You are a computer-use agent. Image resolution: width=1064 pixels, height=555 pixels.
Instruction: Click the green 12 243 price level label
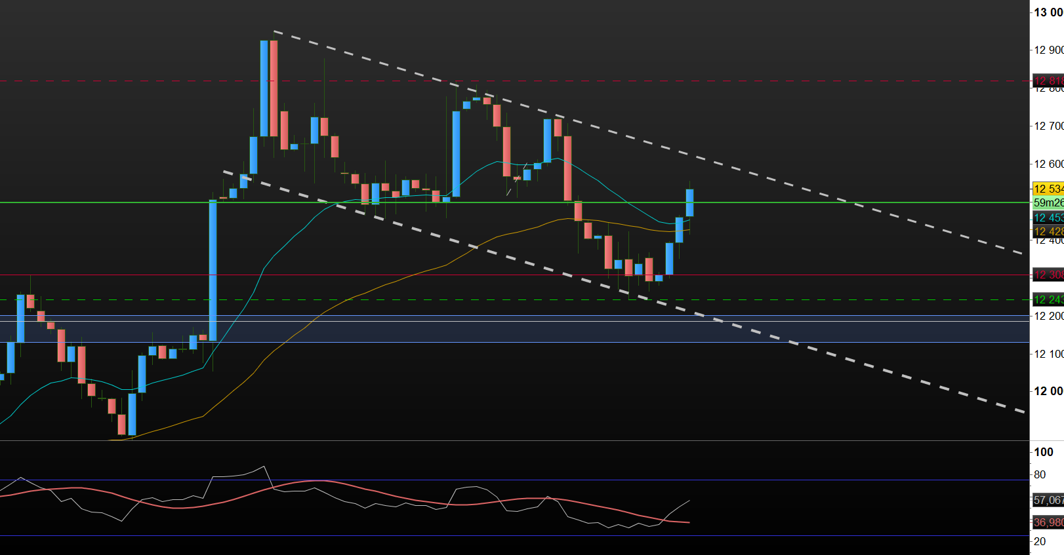click(x=1048, y=299)
